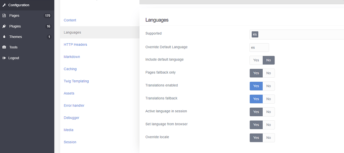
Task: Click the Plugins count badge 16
Action: (x=48, y=26)
